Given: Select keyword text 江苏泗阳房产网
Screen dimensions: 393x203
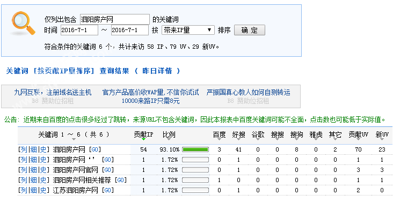Looking at the screenshot, I should pos(76,190).
